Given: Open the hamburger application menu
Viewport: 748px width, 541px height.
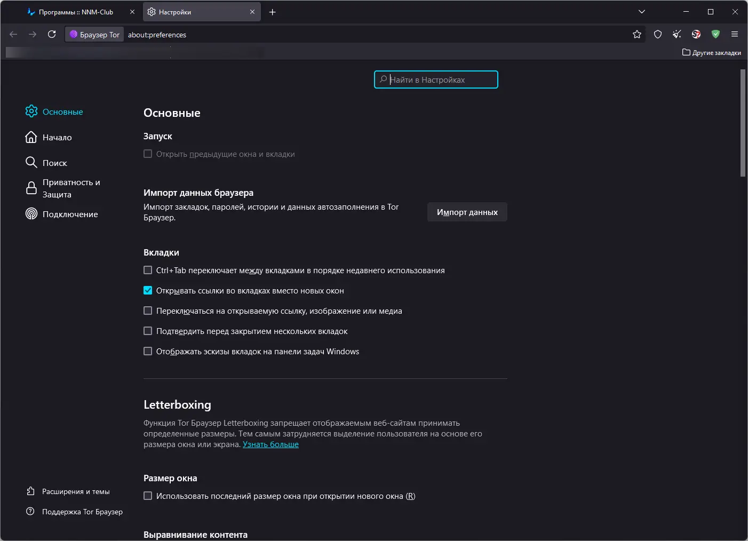Looking at the screenshot, I should (735, 35).
